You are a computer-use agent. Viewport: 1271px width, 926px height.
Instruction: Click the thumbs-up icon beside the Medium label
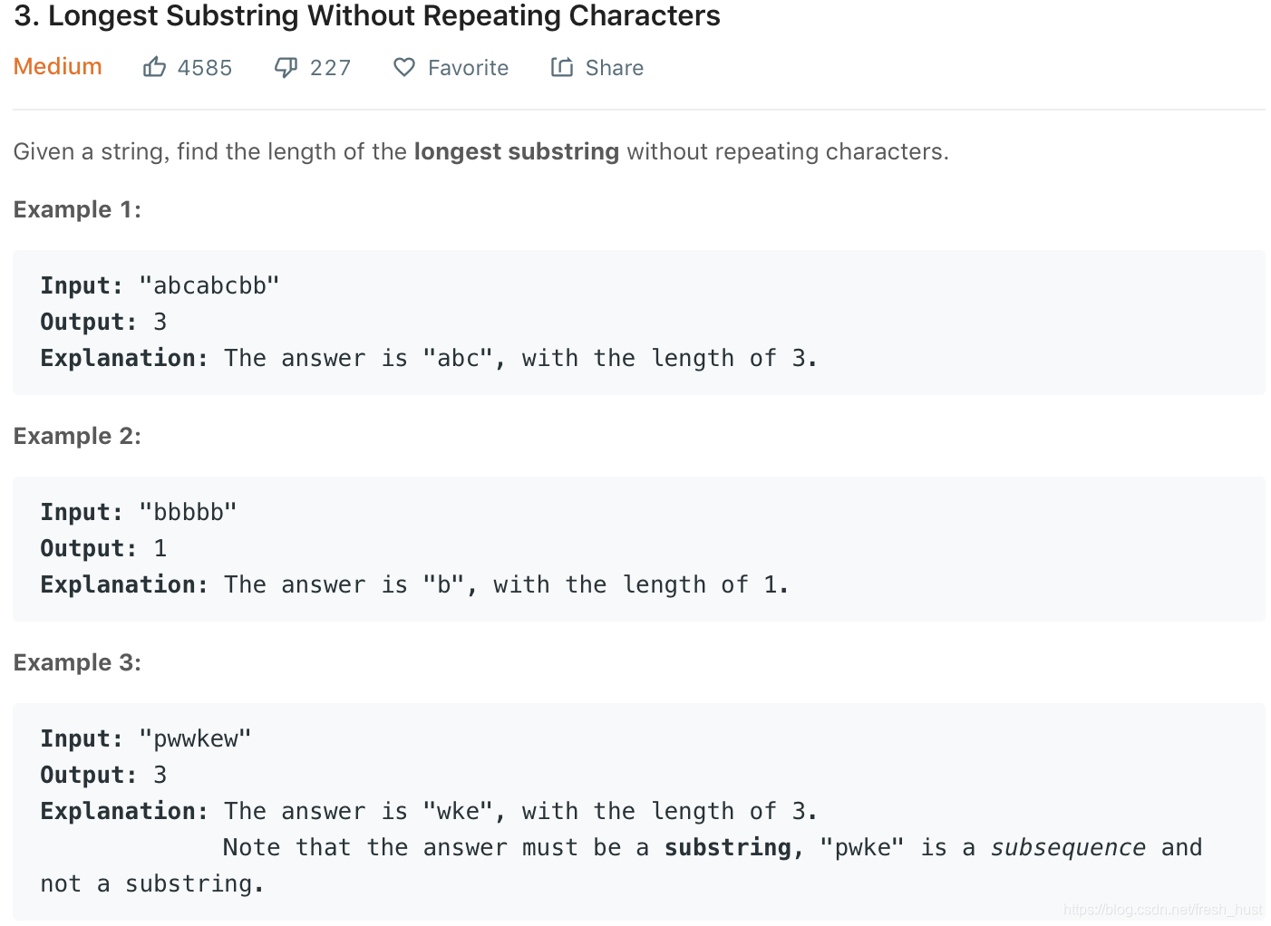tap(155, 67)
